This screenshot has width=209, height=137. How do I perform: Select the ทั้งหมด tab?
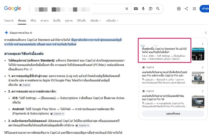pos(22,21)
